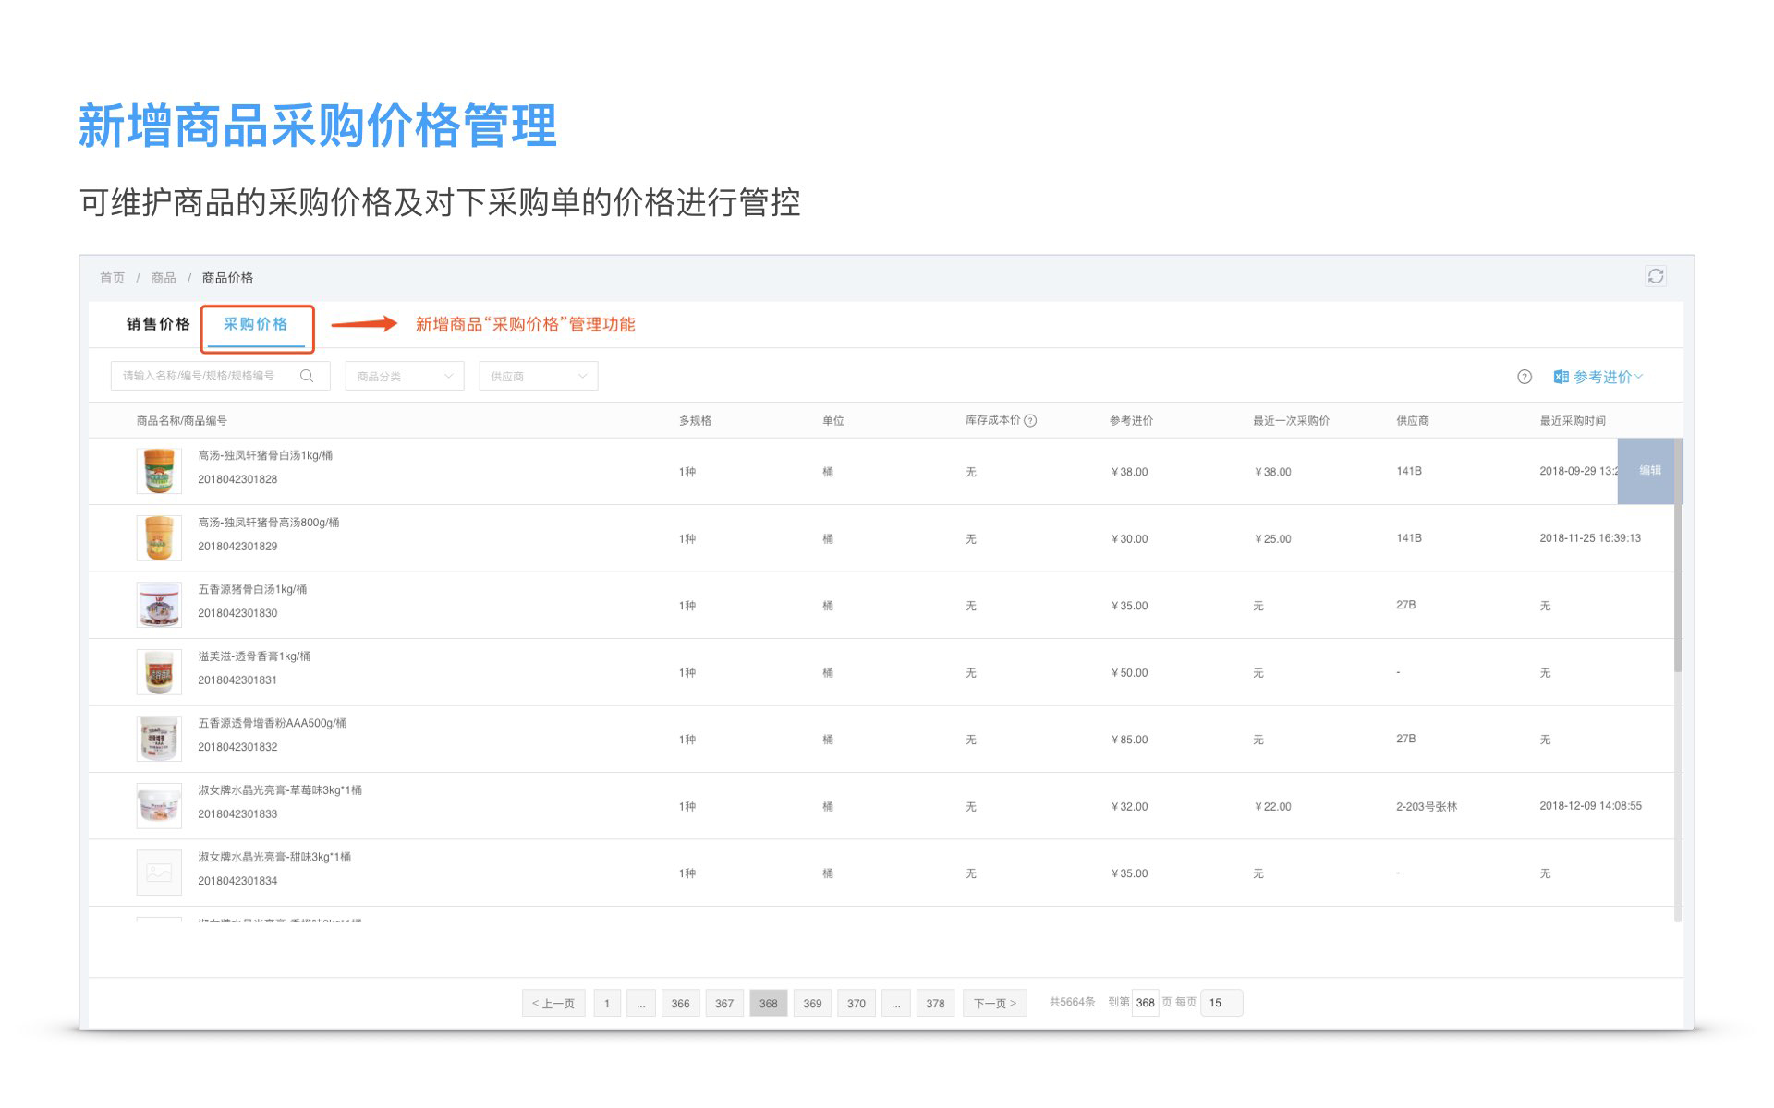Jump to page 369

(812, 1003)
